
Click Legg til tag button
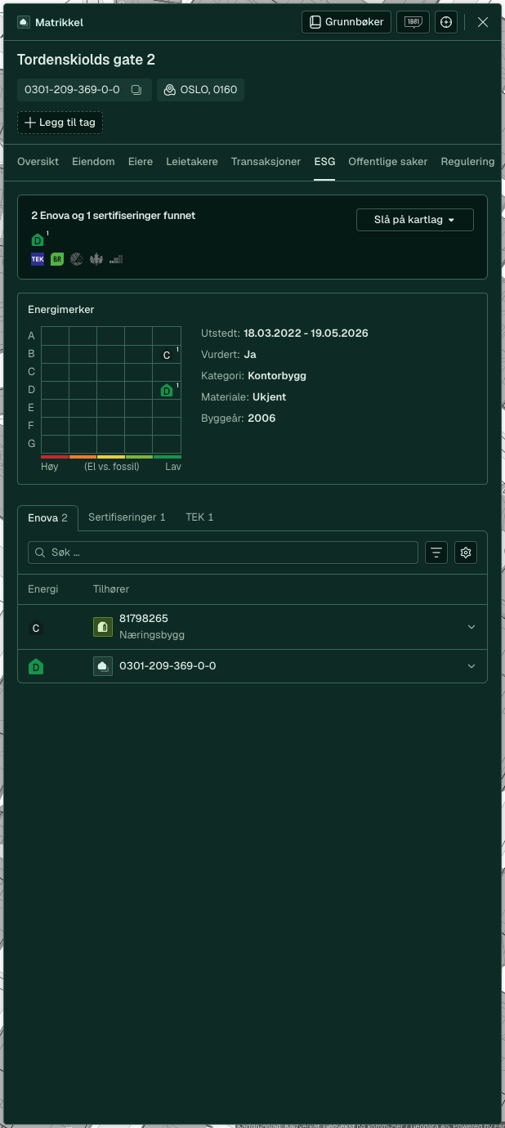[60, 123]
